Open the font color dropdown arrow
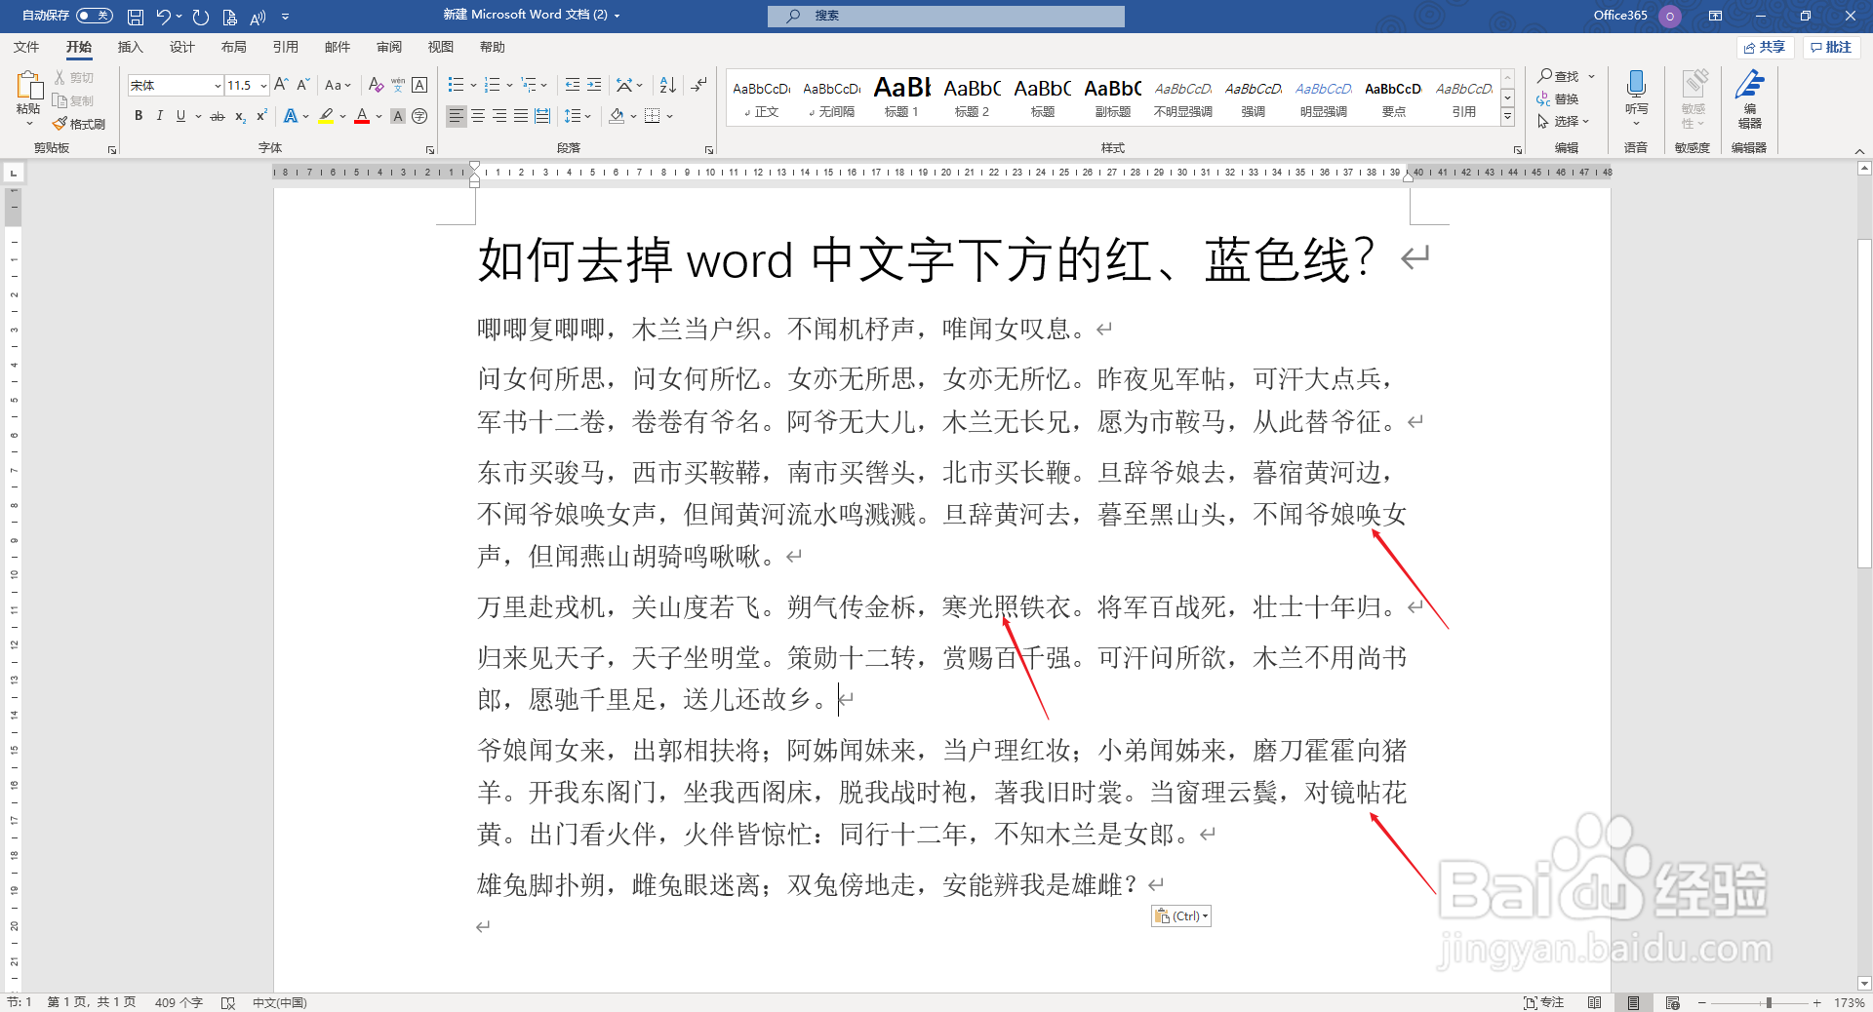 (x=379, y=116)
